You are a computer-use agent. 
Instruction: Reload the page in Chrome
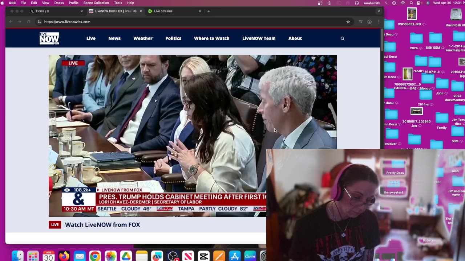coord(29,22)
